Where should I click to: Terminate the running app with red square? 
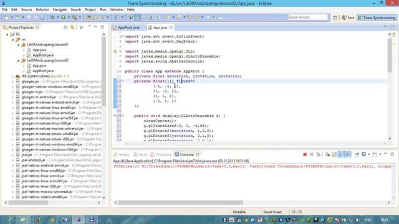pos(305,154)
